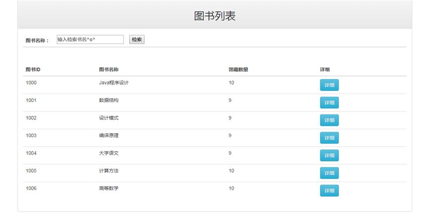Click the 图书列表 page heading
426x223 pixels.
point(215,16)
